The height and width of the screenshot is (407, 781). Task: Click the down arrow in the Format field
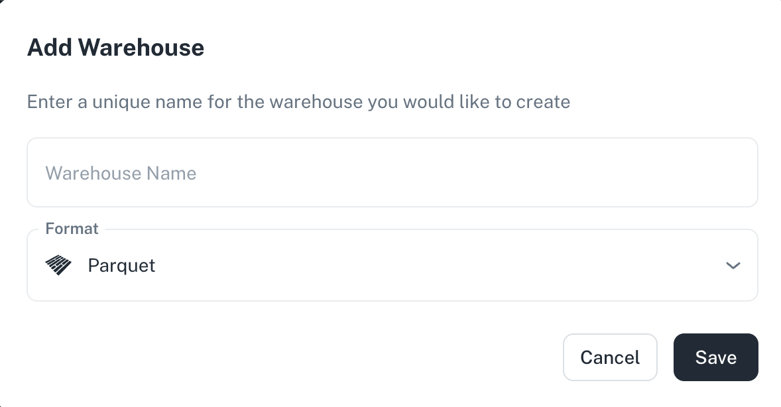click(733, 266)
